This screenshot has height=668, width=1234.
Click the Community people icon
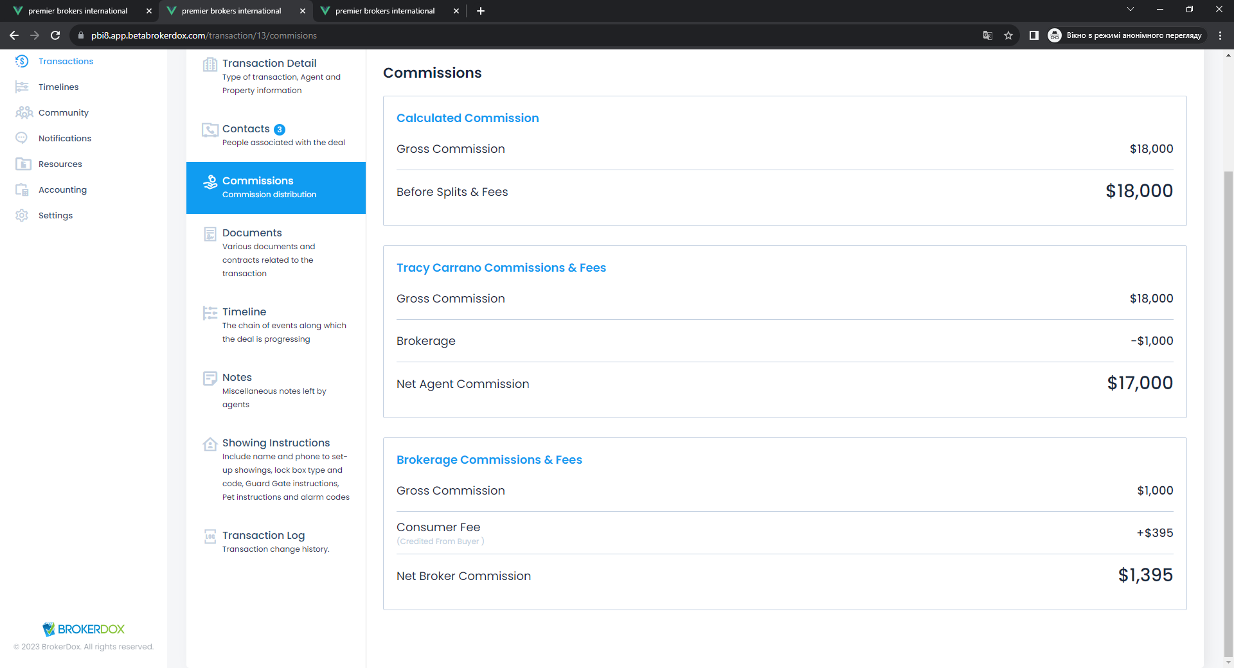[x=24, y=112]
